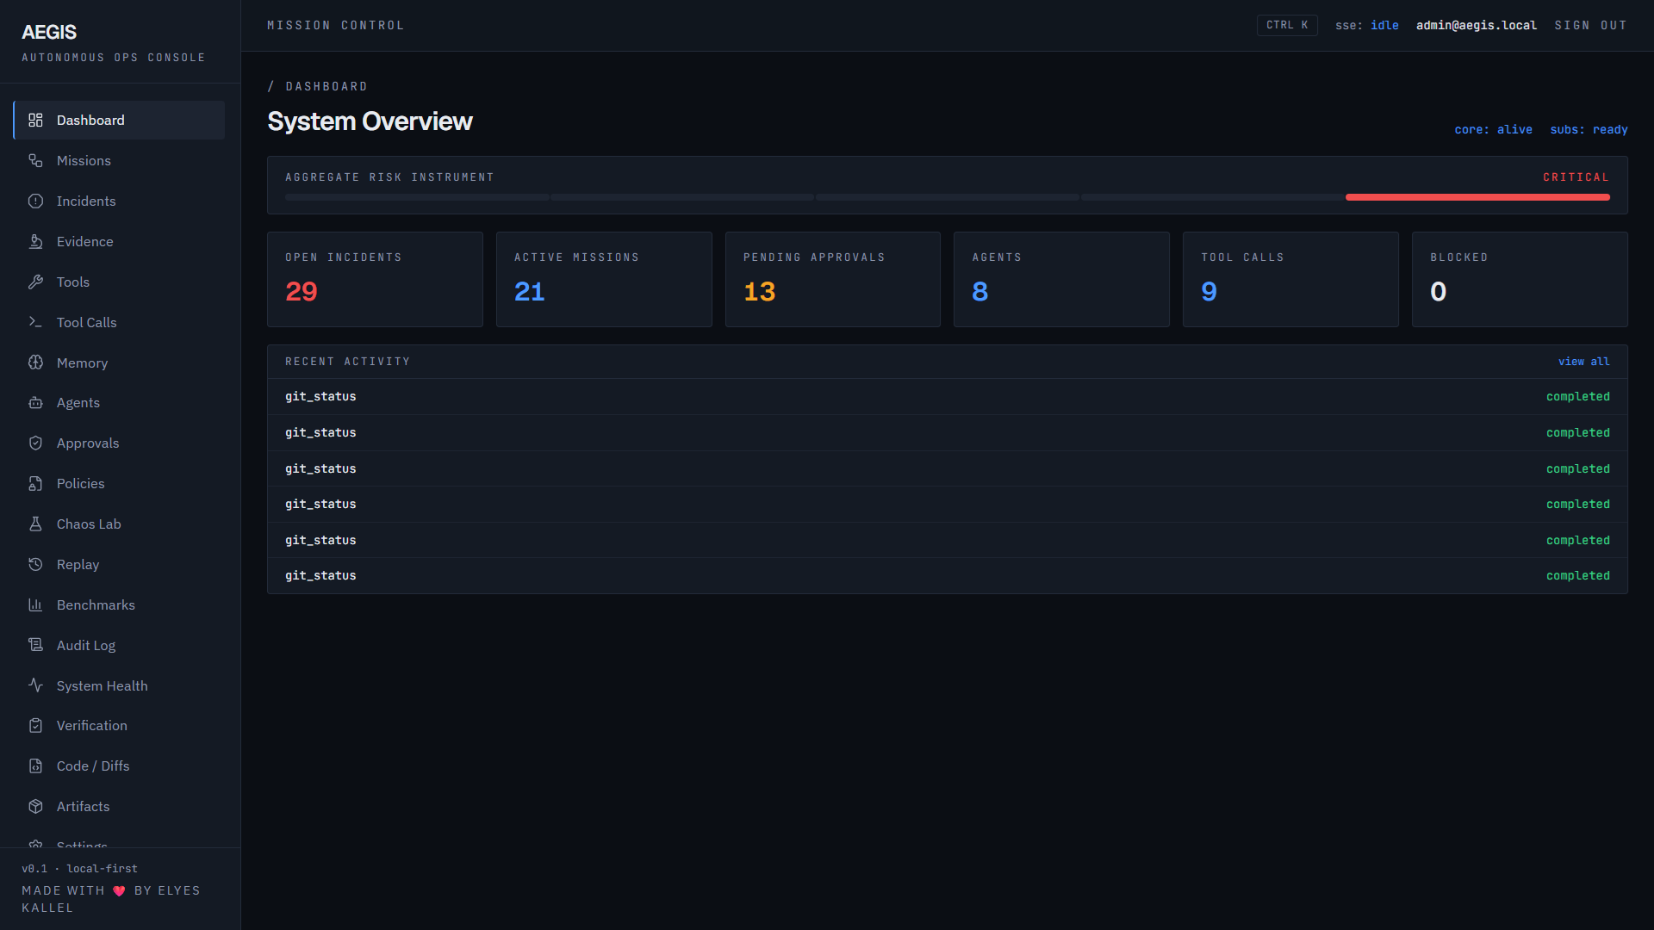The width and height of the screenshot is (1654, 930).
Task: Select System Health navigation label
Action: tap(102, 685)
